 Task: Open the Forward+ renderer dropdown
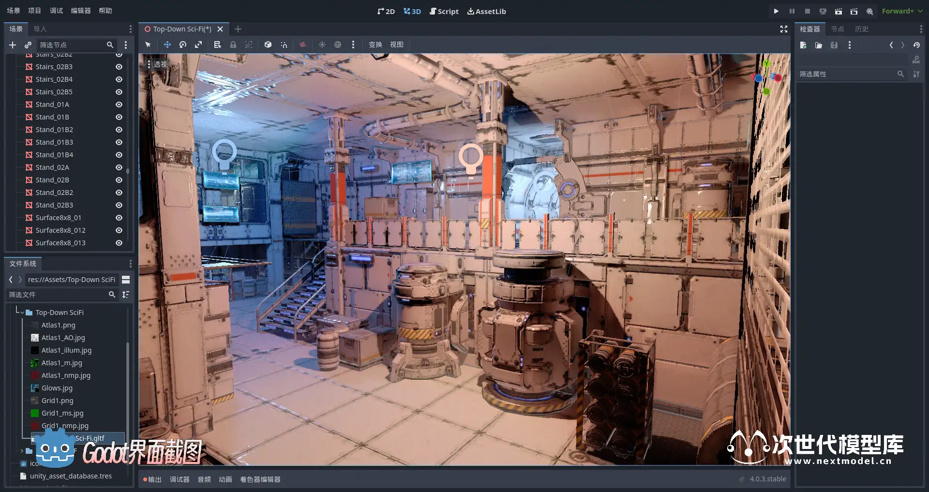pyautogui.click(x=902, y=11)
